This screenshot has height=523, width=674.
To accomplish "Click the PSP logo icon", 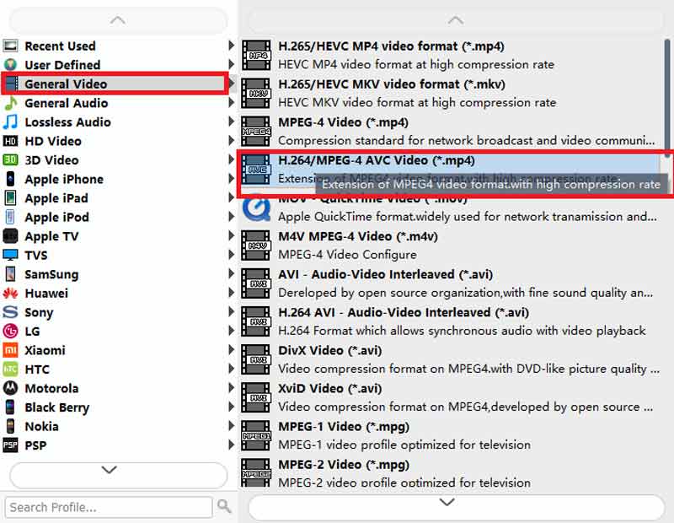I will pyautogui.click(x=10, y=445).
